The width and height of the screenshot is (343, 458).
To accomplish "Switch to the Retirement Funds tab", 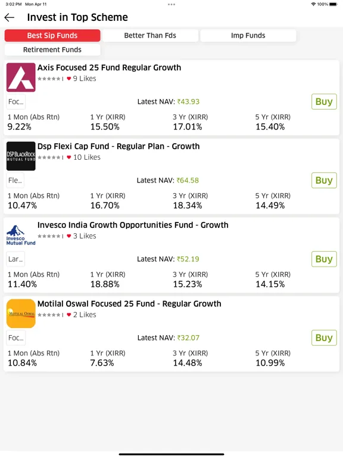I will point(52,49).
